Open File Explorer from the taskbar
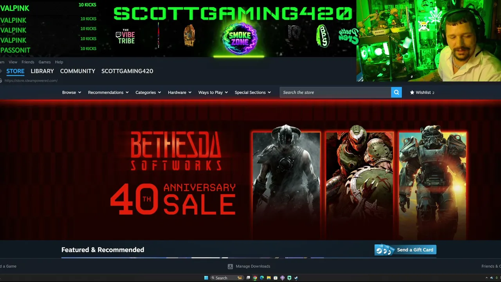 (x=269, y=278)
